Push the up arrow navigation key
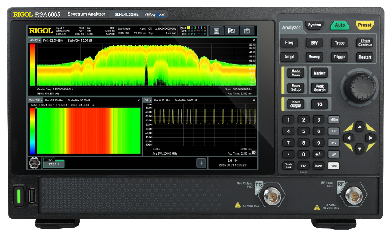Image resolution: width=390 pixels, height=236 pixels. pos(360,127)
